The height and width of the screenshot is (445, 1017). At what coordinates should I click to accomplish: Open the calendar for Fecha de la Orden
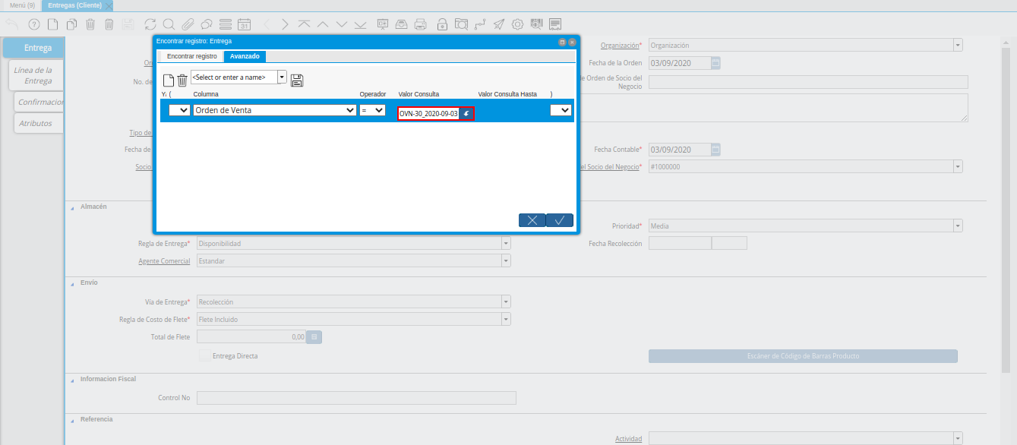[x=715, y=63]
